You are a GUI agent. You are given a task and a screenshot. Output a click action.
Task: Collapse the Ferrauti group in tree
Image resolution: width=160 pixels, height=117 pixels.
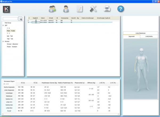3,41
